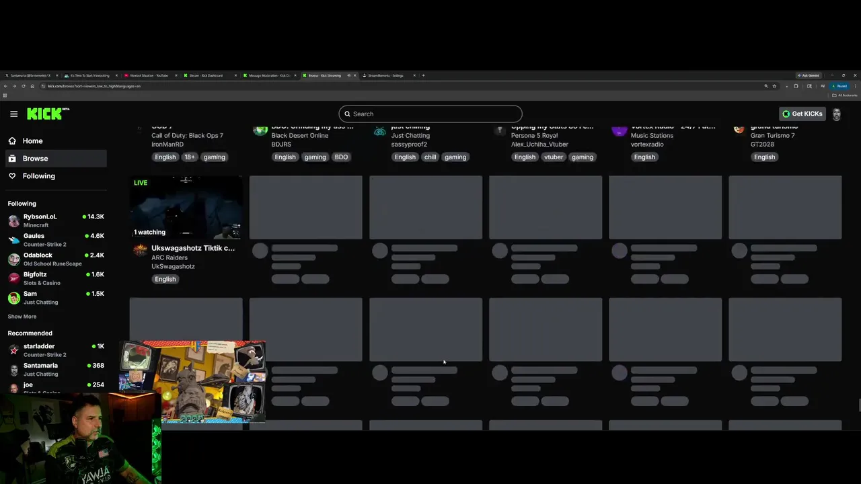Switch to StreamElements Settings tab
Image resolution: width=861 pixels, height=484 pixels.
(388, 75)
